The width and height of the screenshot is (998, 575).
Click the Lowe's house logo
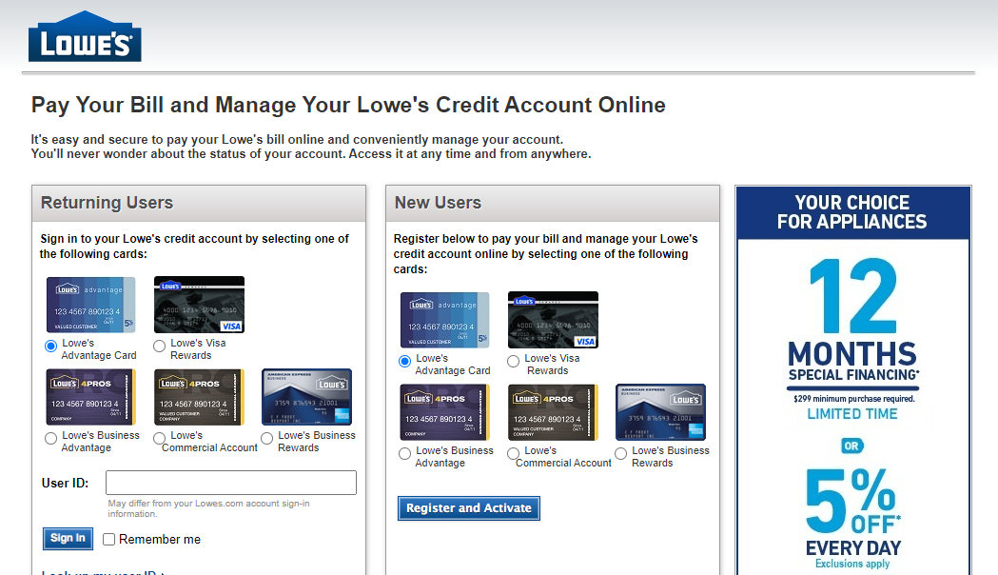(85, 36)
